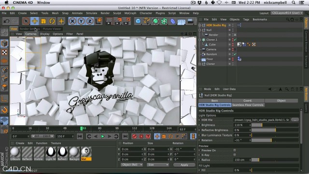Toggle visibility dots of Camera object

point(233,49)
